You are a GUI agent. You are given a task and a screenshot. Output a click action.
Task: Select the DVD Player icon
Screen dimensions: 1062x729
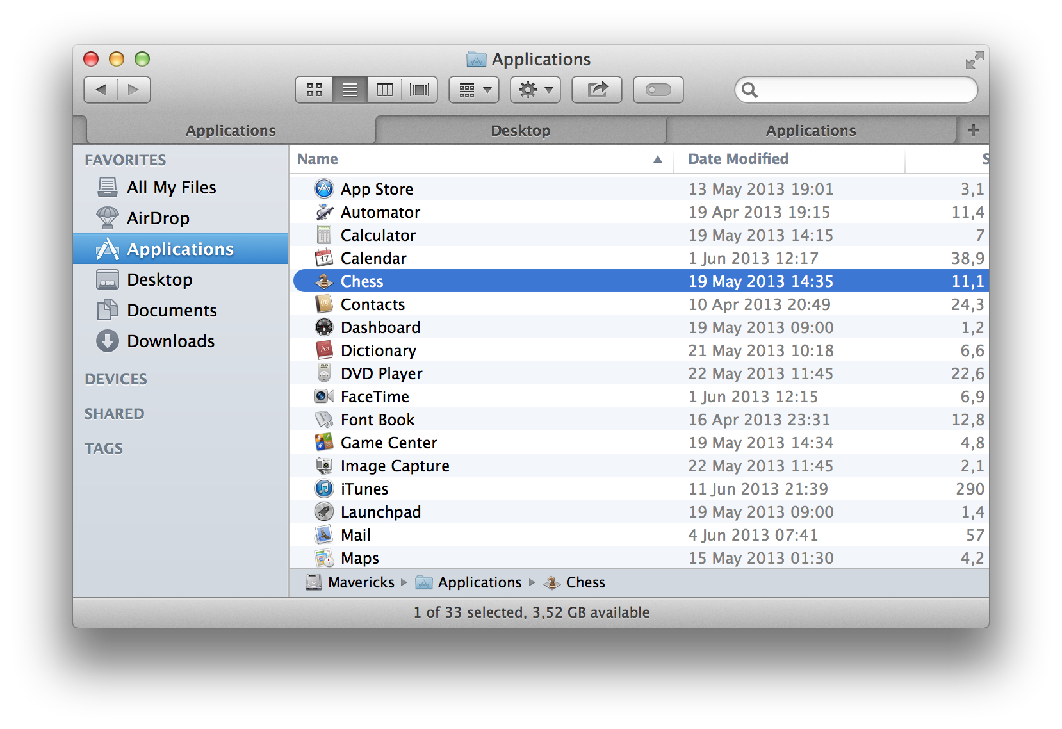pyautogui.click(x=324, y=373)
